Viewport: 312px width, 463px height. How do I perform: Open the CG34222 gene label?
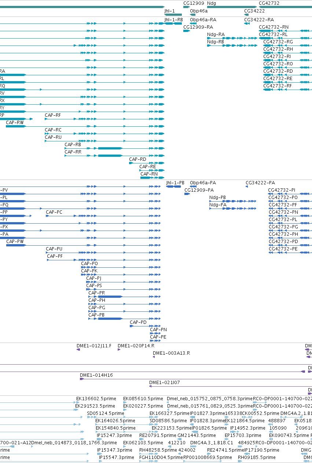(x=254, y=11)
